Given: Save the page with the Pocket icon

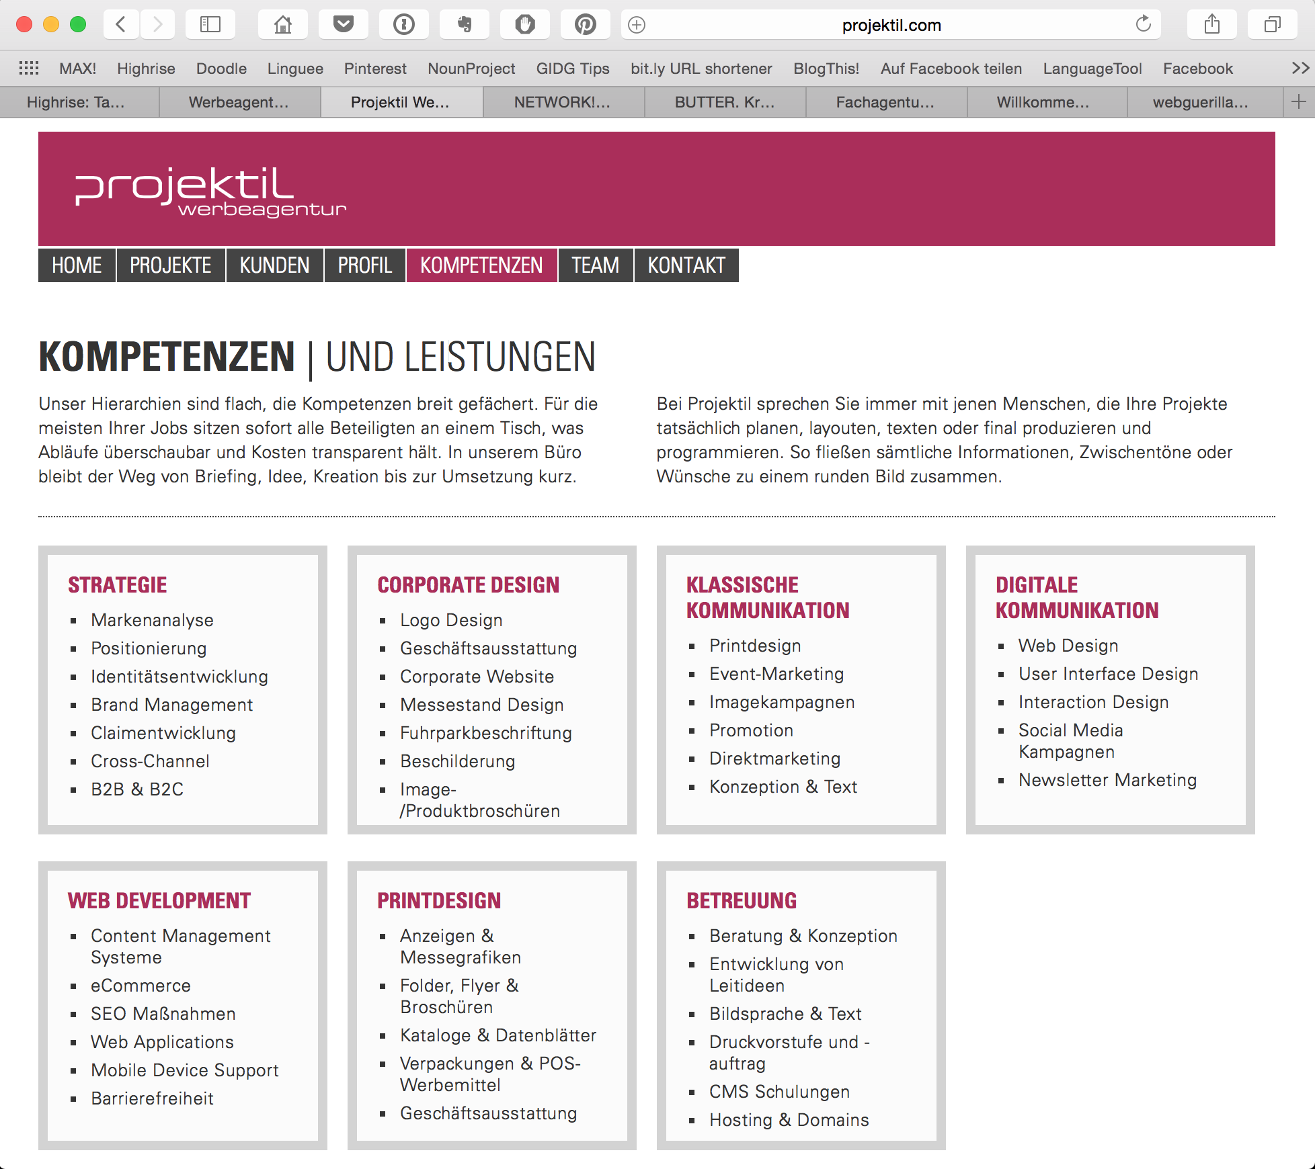Looking at the screenshot, I should [x=344, y=25].
